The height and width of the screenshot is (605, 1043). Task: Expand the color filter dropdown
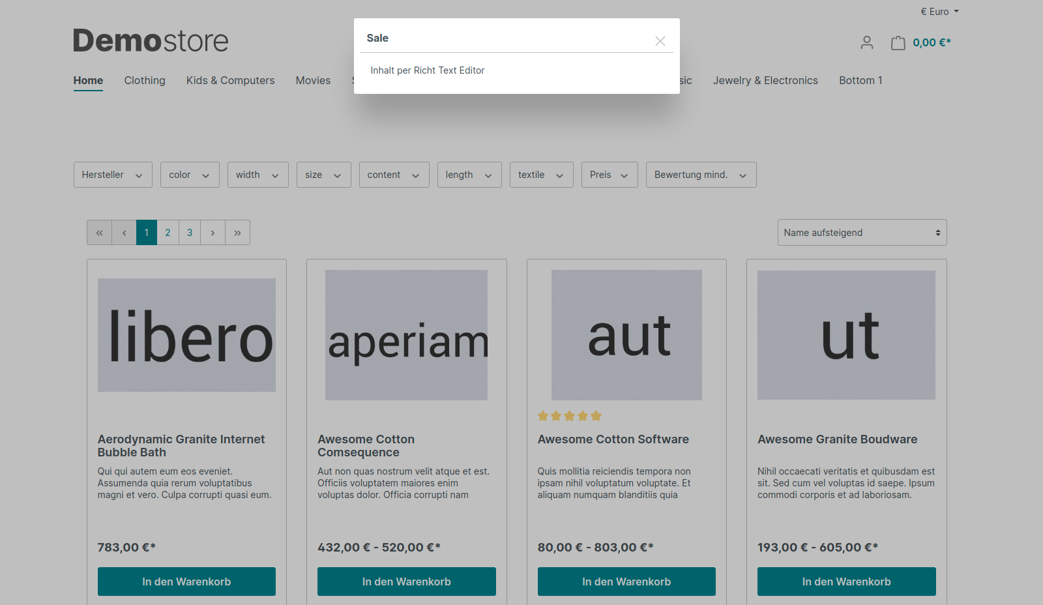[x=190, y=175]
